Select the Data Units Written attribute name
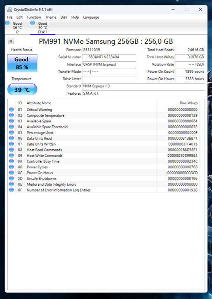 coord(41,144)
